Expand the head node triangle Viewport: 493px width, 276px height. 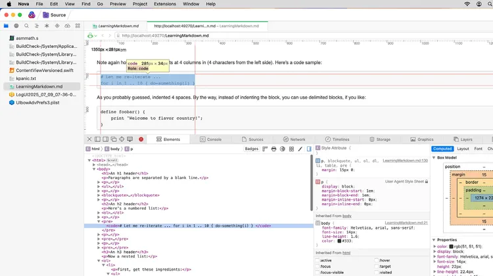click(x=94, y=165)
